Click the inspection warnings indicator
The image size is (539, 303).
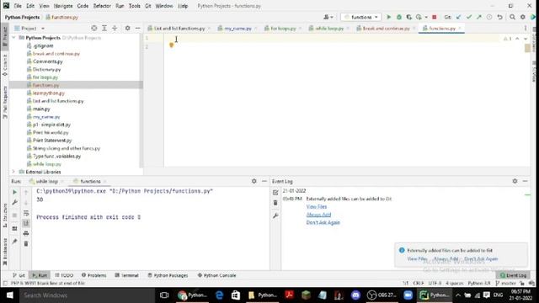coord(508,39)
